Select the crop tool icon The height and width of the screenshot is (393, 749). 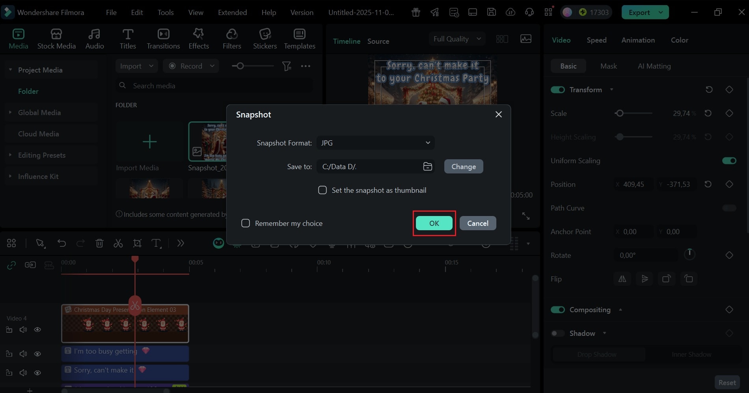click(x=137, y=243)
